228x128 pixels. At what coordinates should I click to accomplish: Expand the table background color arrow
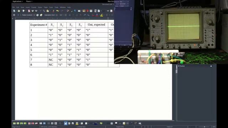(79, 123)
